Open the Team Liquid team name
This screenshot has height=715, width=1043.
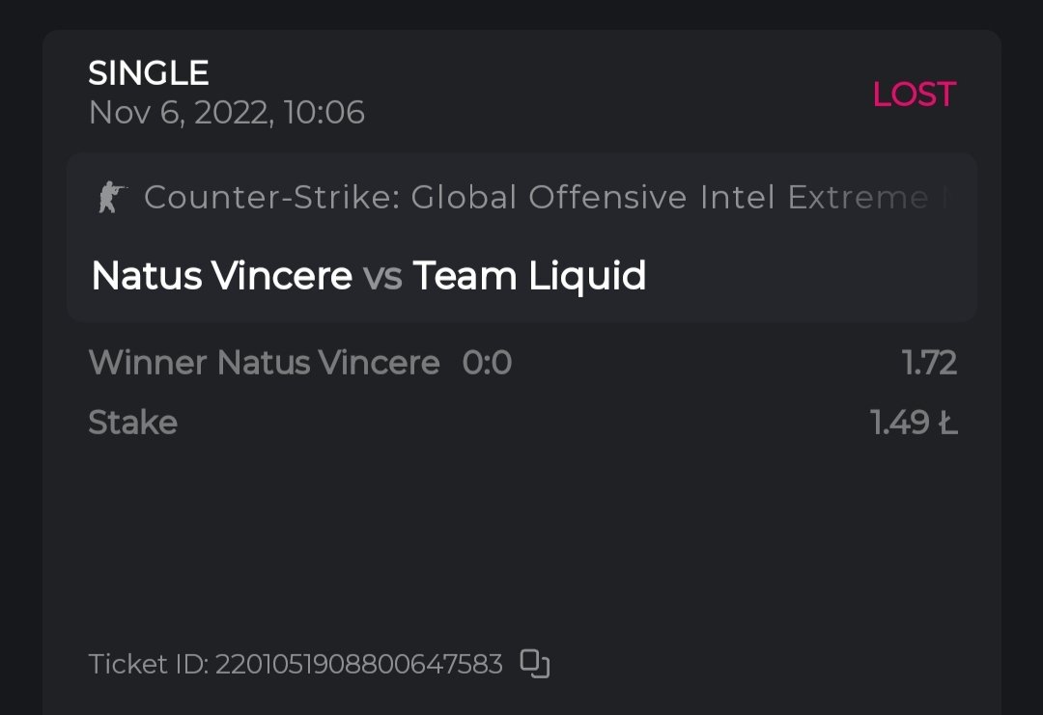point(529,277)
